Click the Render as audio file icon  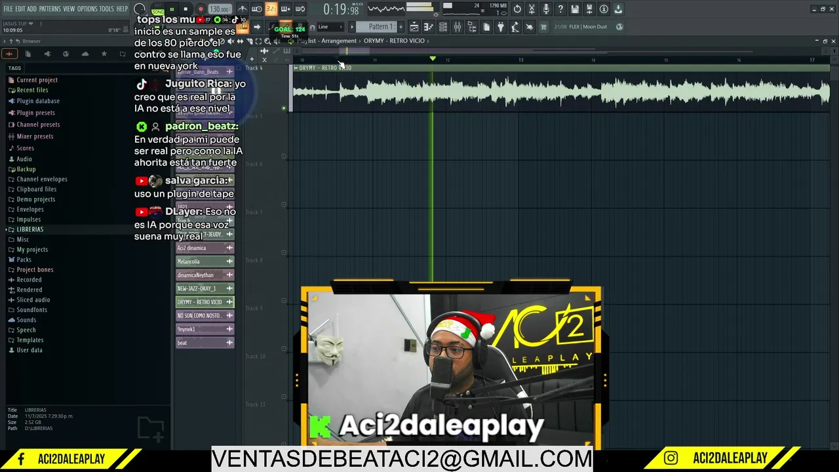coord(589,9)
